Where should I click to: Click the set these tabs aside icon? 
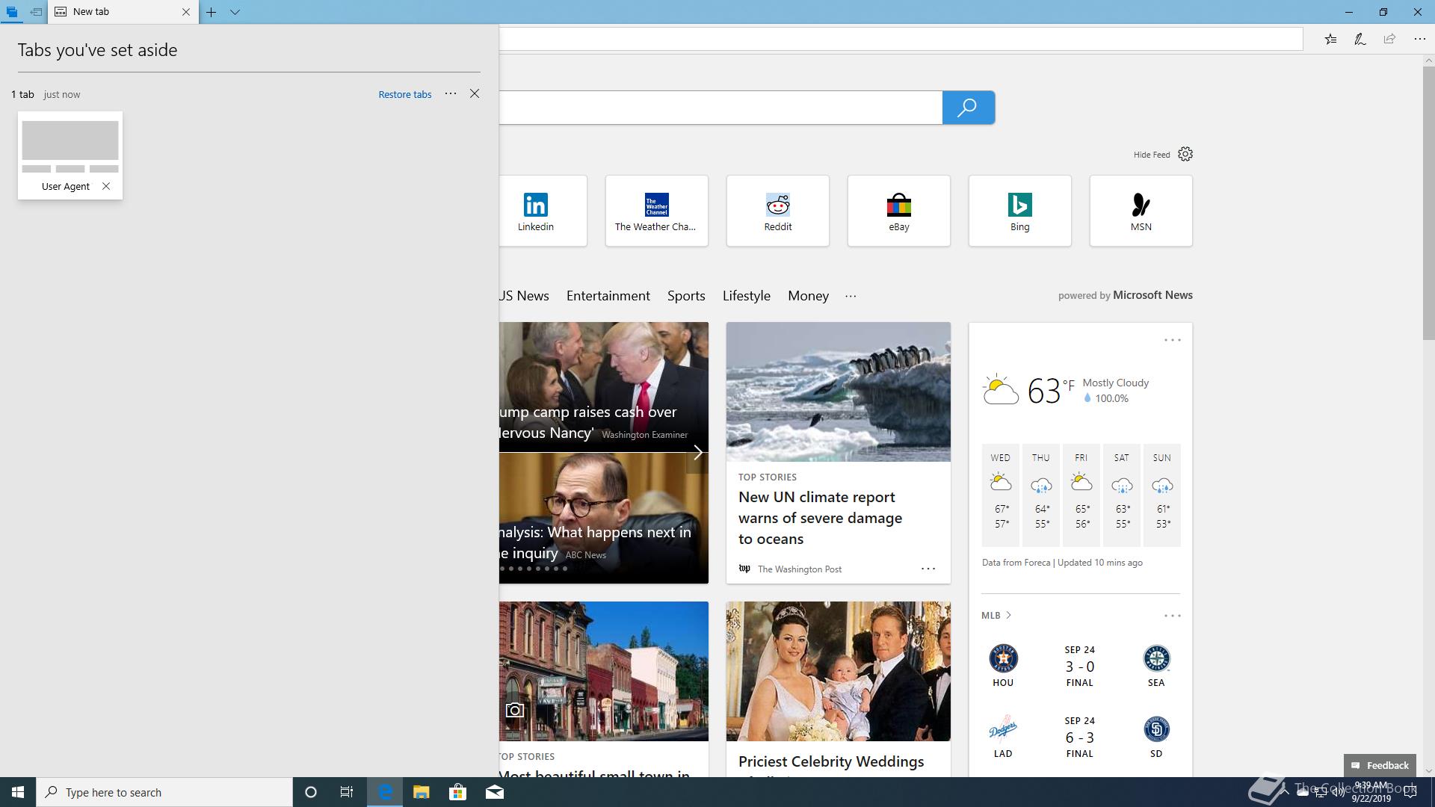click(x=36, y=12)
